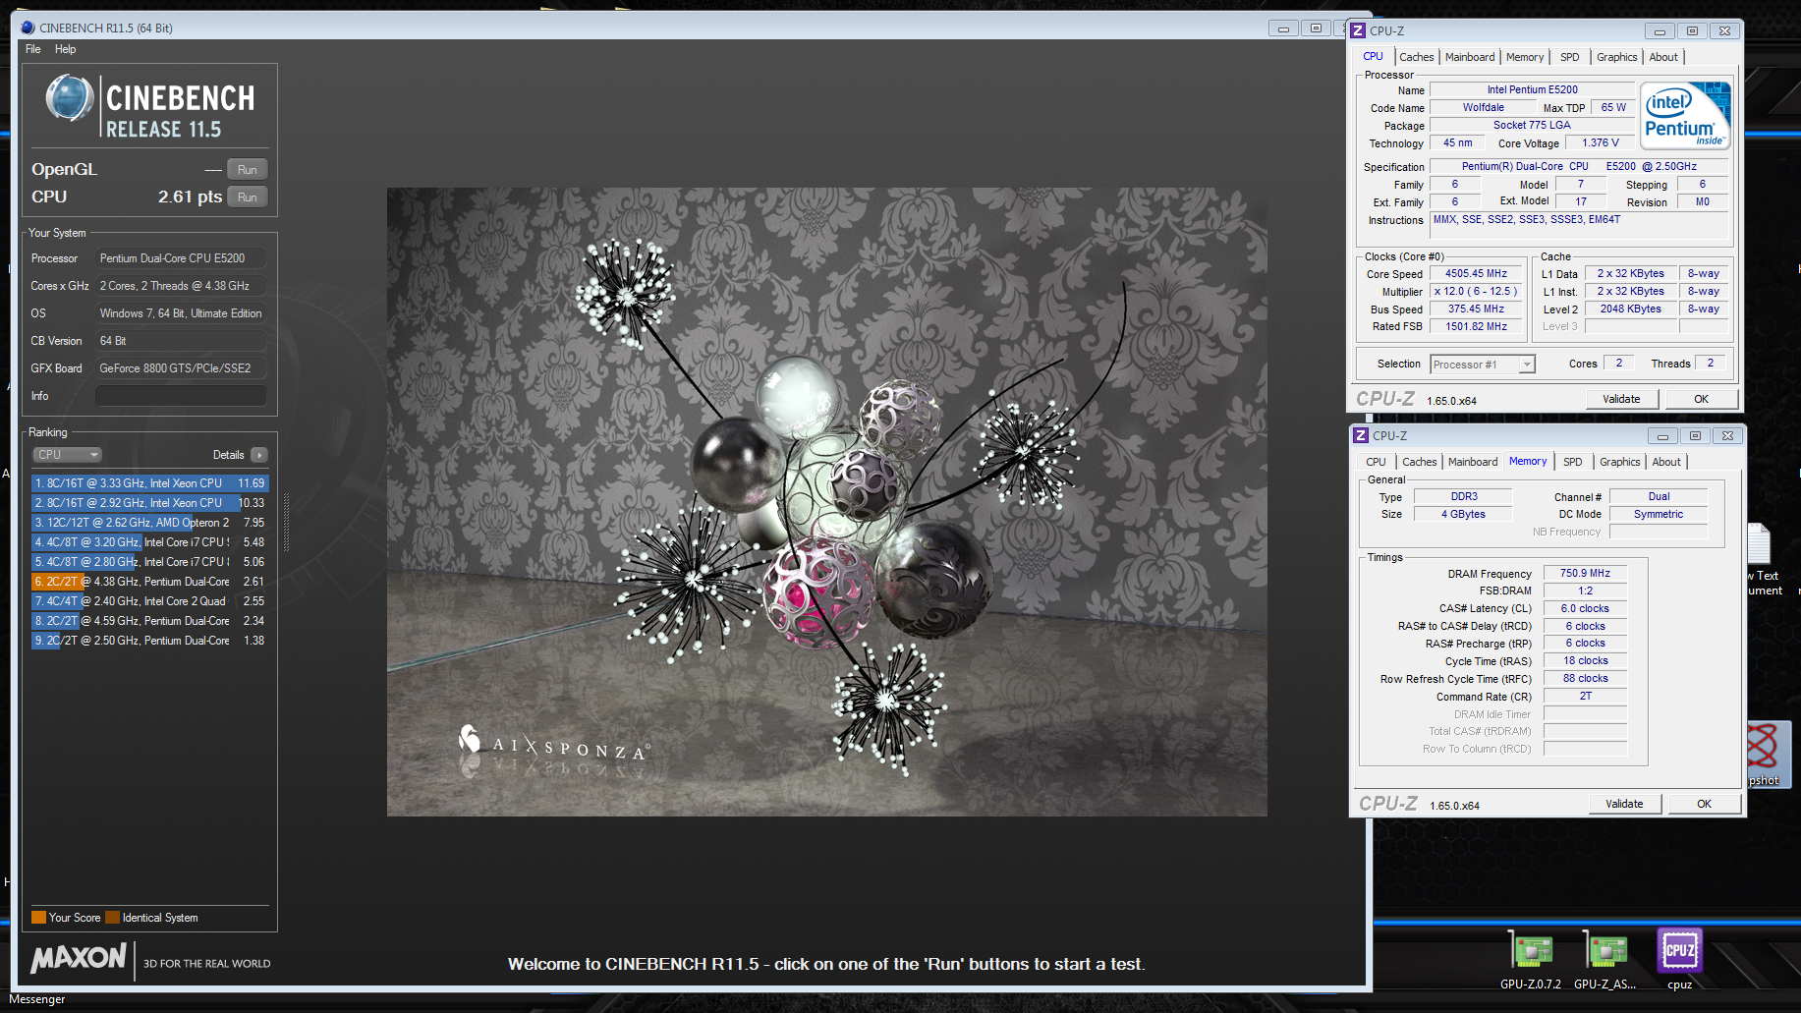The height and width of the screenshot is (1013, 1801).
Task: Open Mainboard tab in lower CPU-Z window
Action: pyautogui.click(x=1473, y=462)
